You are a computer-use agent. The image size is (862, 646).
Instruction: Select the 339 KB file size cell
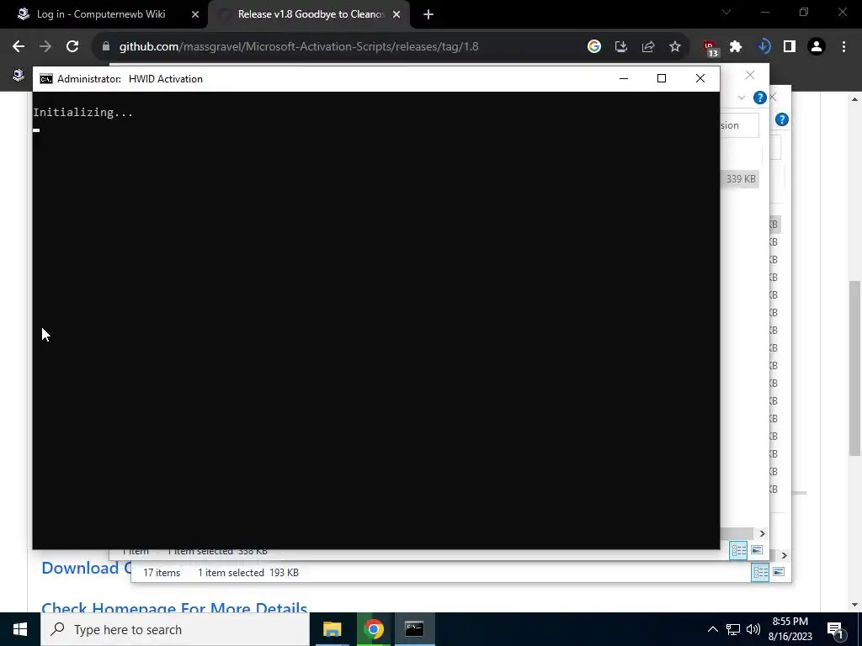click(741, 179)
